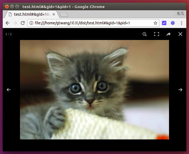Viewport: 189px width, 154px height.
Task: Reload the current page
Action: [x=23, y=23]
